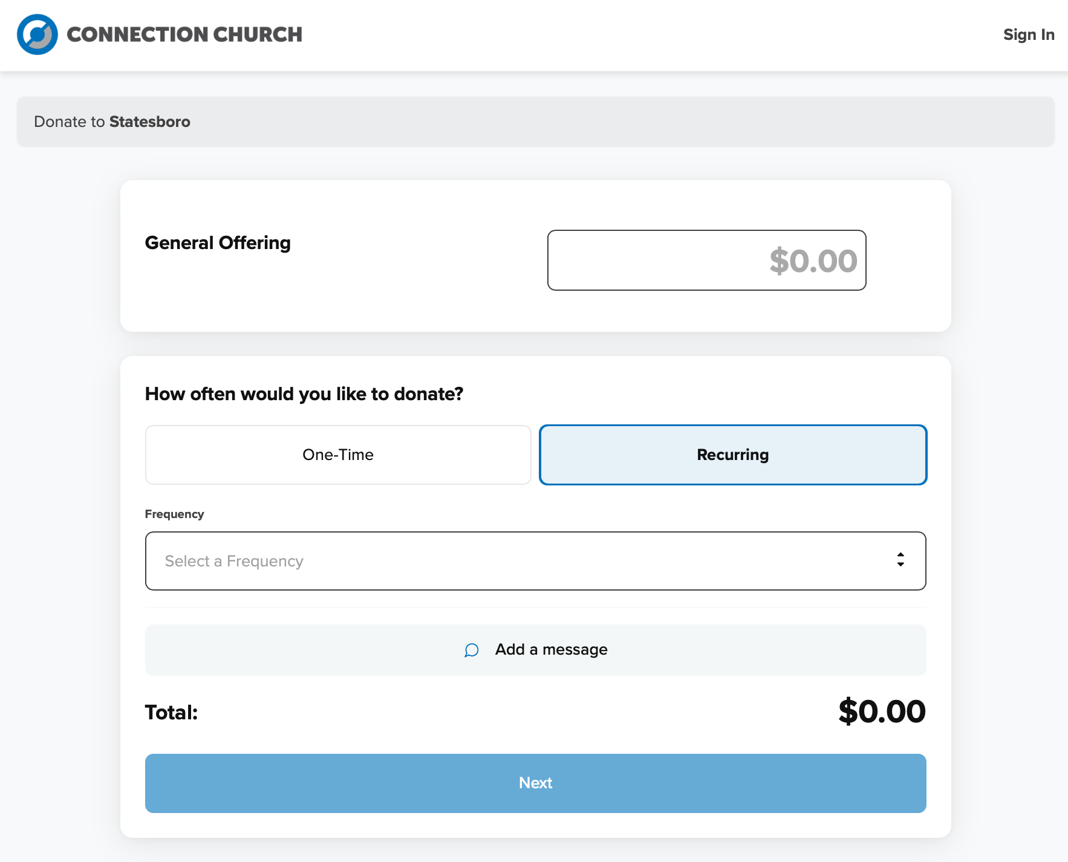Click the $0.00 placeholder in the offering box
This screenshot has height=862, width=1068.
tap(813, 261)
